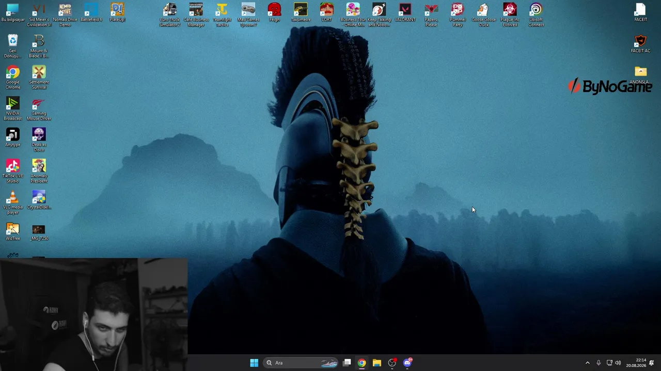The width and height of the screenshot is (661, 371).
Task: Open Task View from the taskbar
Action: (347, 363)
